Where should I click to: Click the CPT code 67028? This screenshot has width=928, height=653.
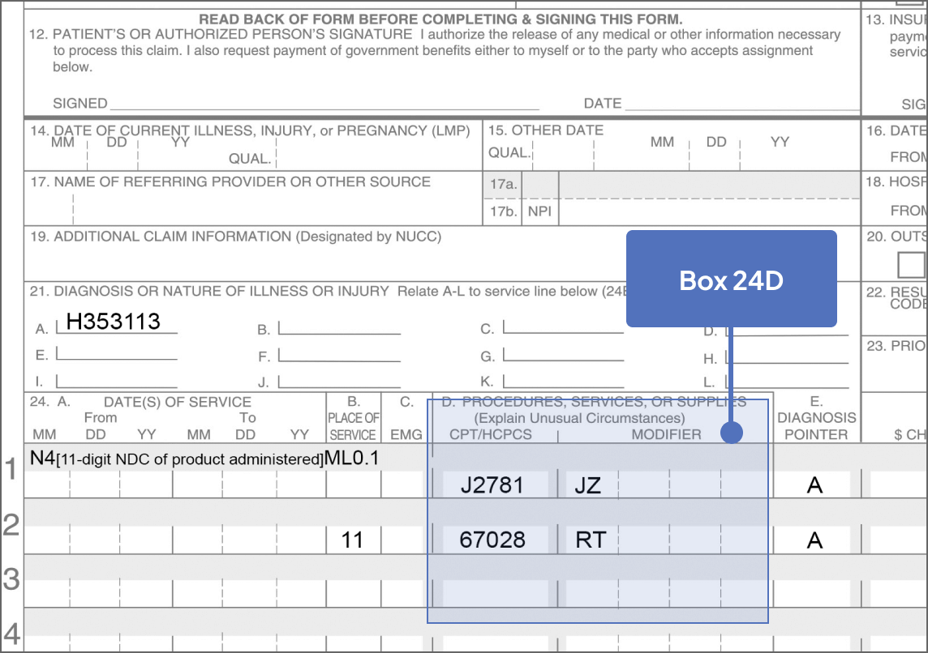coord(492,538)
